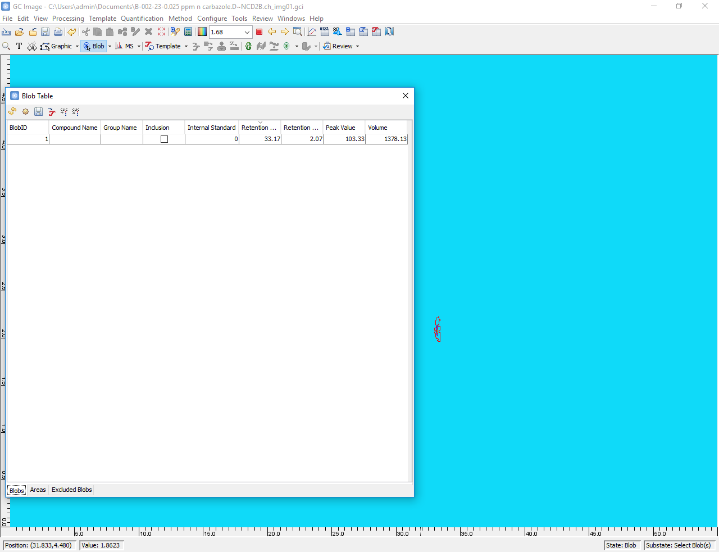Click the green circular refresh icon
This screenshot has width=719, height=552.
248,46
